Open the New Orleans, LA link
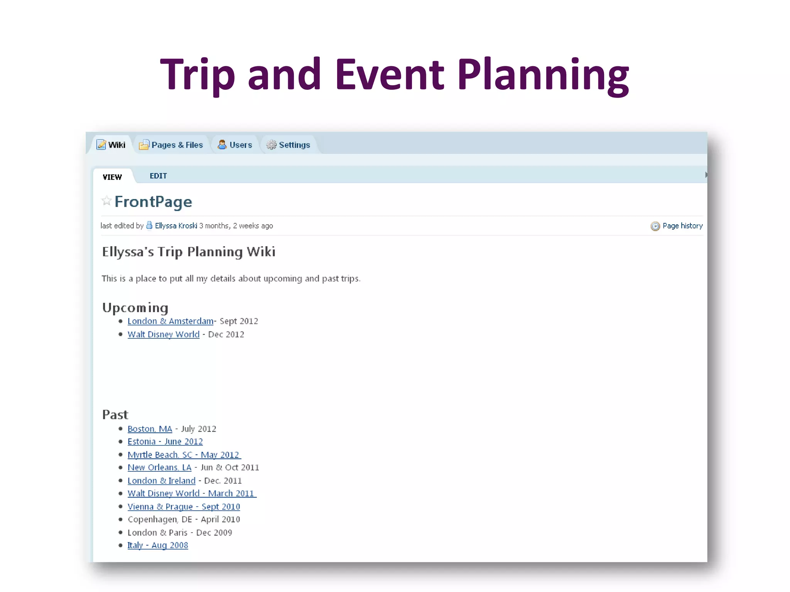 159,467
